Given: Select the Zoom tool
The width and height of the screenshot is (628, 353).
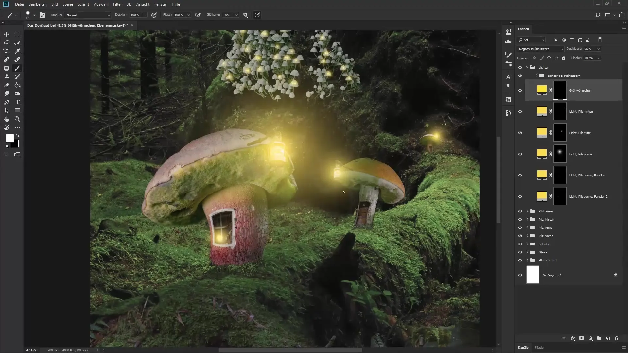Looking at the screenshot, I should (17, 119).
